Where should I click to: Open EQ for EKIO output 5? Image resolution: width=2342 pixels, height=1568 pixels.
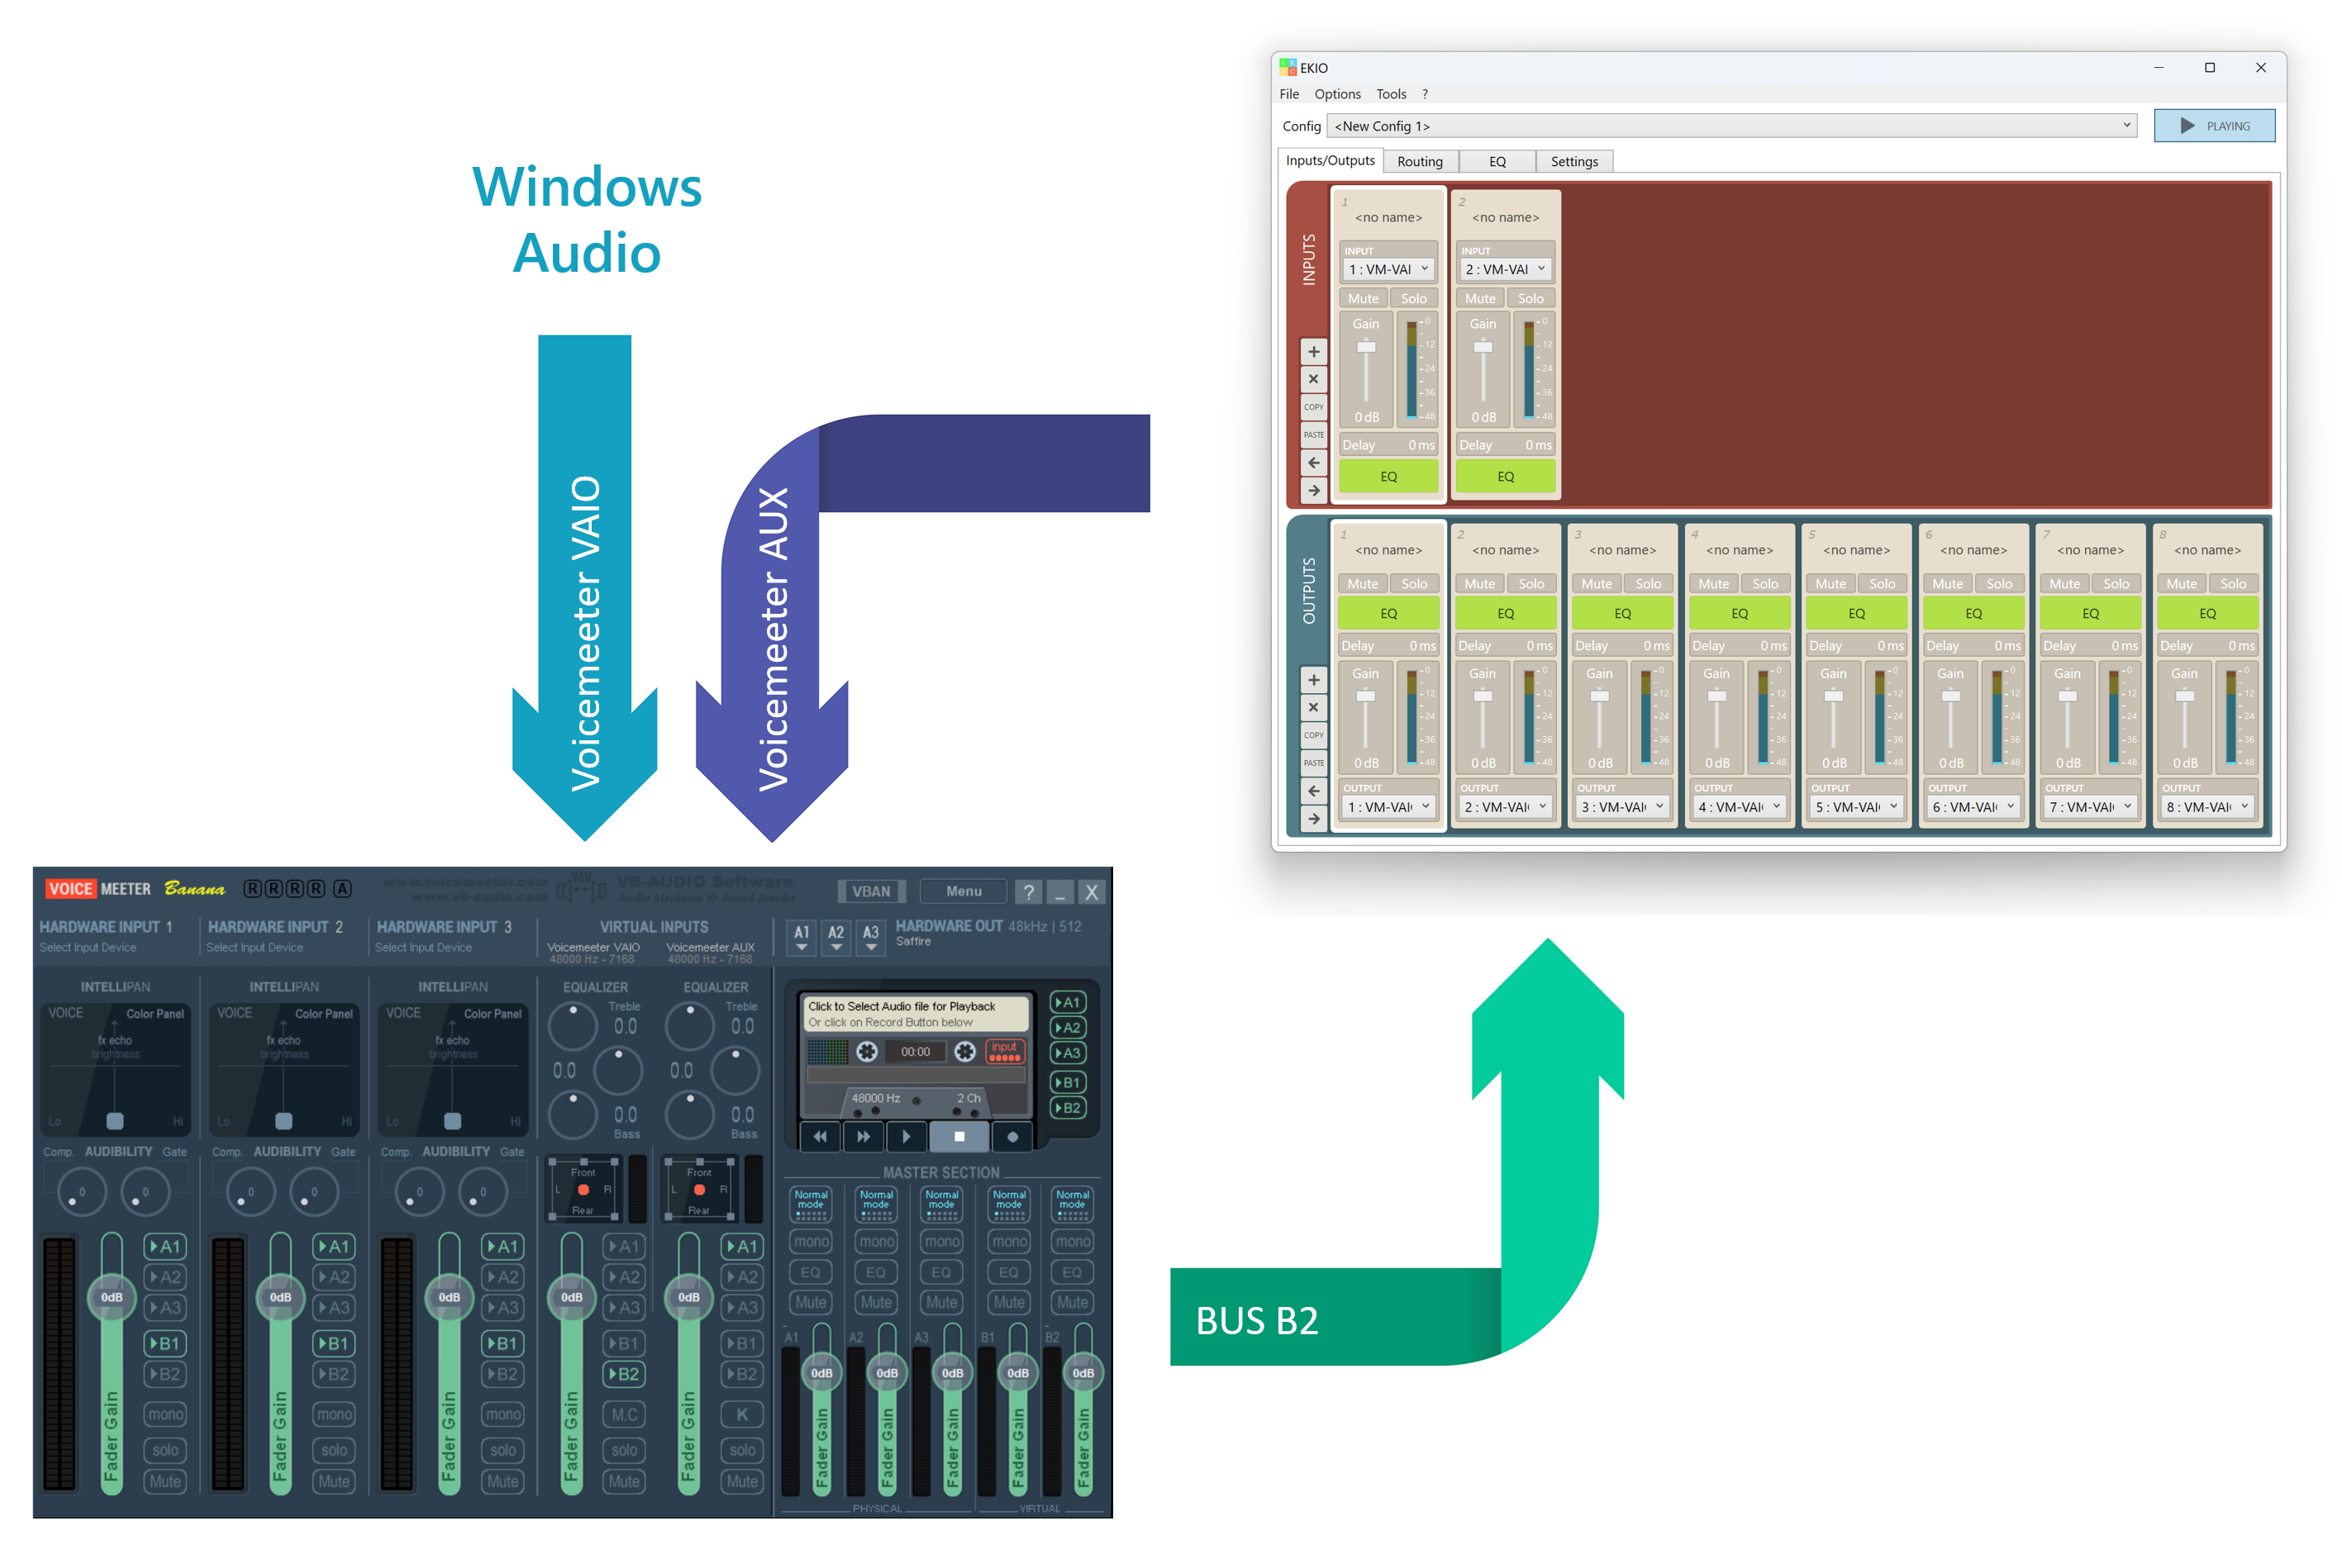1856,614
